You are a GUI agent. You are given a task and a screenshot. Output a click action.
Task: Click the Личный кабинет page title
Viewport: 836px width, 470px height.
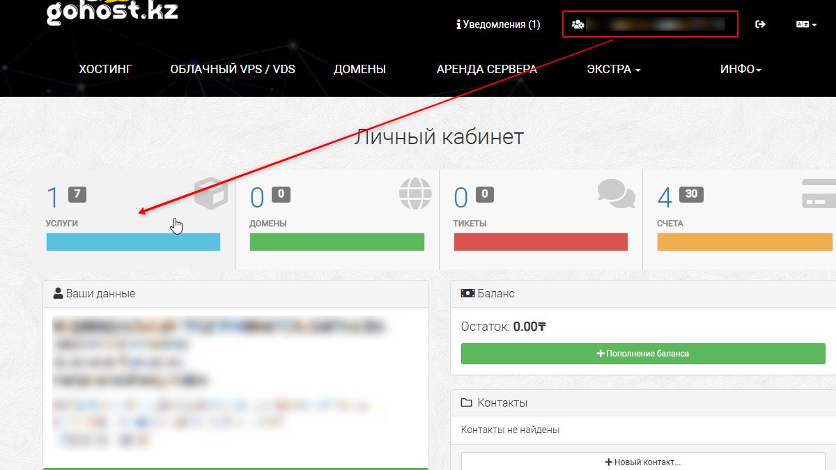(439, 136)
